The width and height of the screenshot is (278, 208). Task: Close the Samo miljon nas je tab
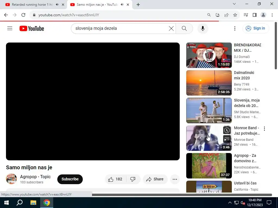point(128,5)
